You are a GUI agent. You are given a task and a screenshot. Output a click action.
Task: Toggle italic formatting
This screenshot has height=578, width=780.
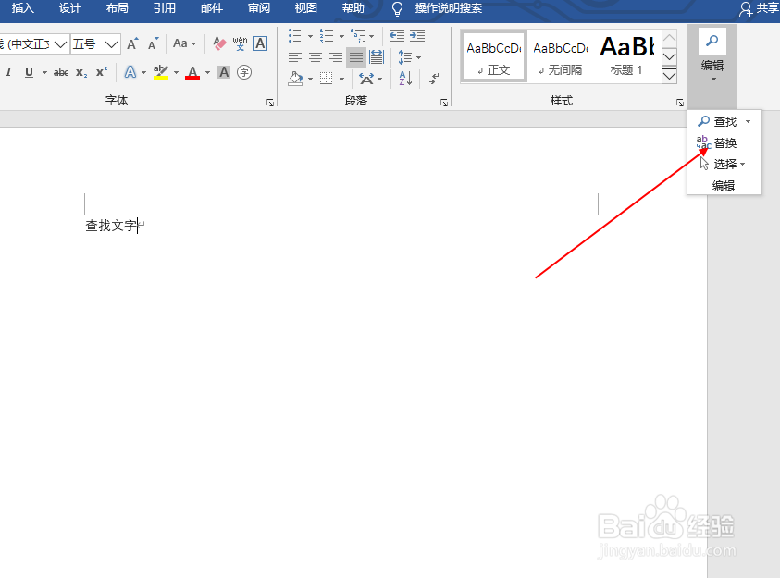(x=8, y=72)
